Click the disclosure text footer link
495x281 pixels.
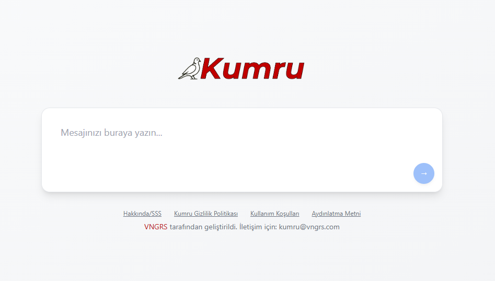pos(336,214)
